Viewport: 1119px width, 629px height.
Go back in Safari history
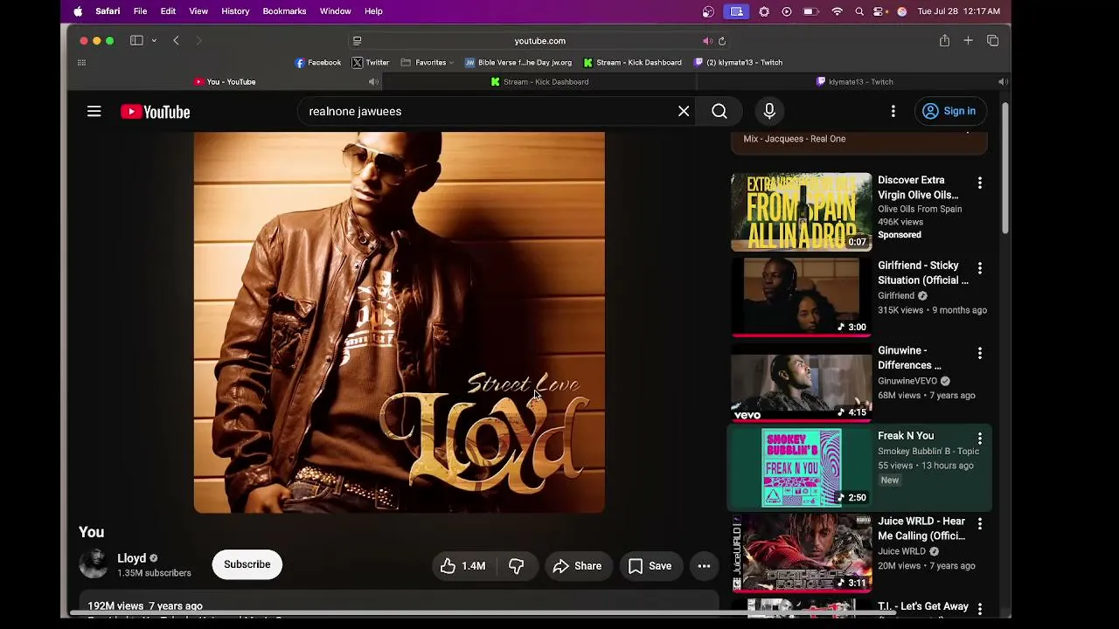pyautogui.click(x=176, y=40)
